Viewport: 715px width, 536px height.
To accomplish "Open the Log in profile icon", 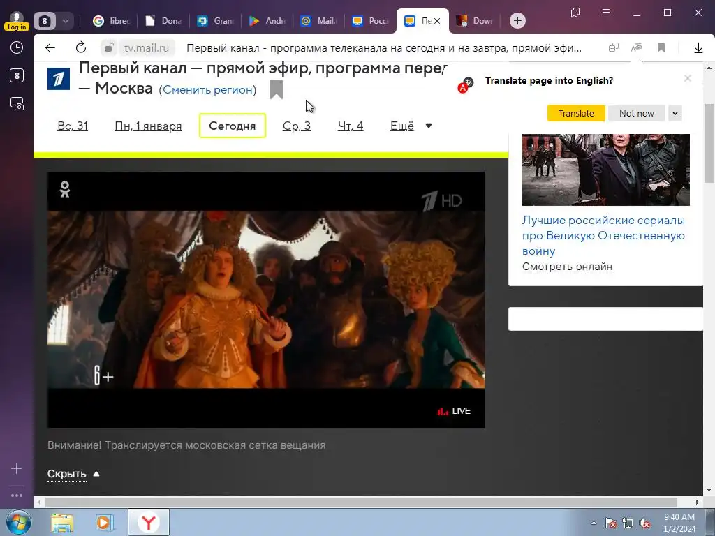I will [x=17, y=20].
